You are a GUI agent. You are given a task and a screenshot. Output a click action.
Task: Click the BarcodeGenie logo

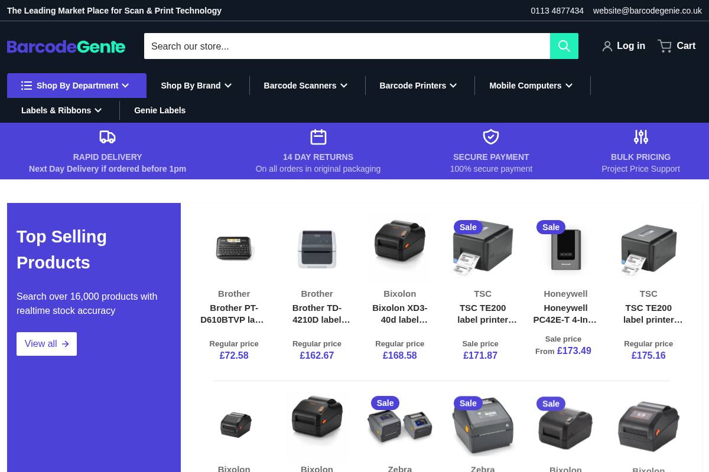tap(66, 47)
